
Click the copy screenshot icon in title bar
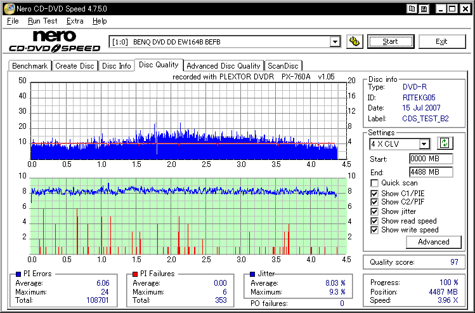412,9
